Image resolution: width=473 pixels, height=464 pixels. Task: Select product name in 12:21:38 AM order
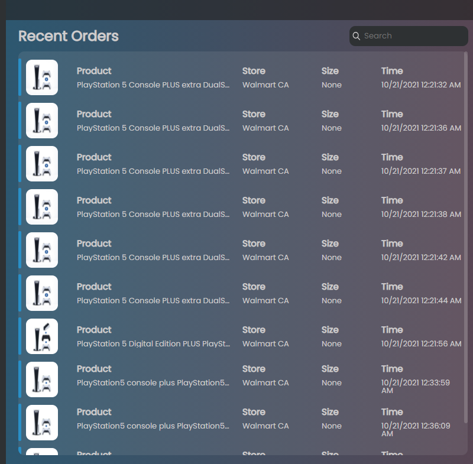[x=153, y=215]
